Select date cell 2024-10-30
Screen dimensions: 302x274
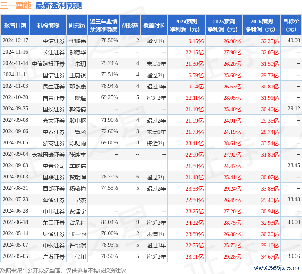point(15,97)
